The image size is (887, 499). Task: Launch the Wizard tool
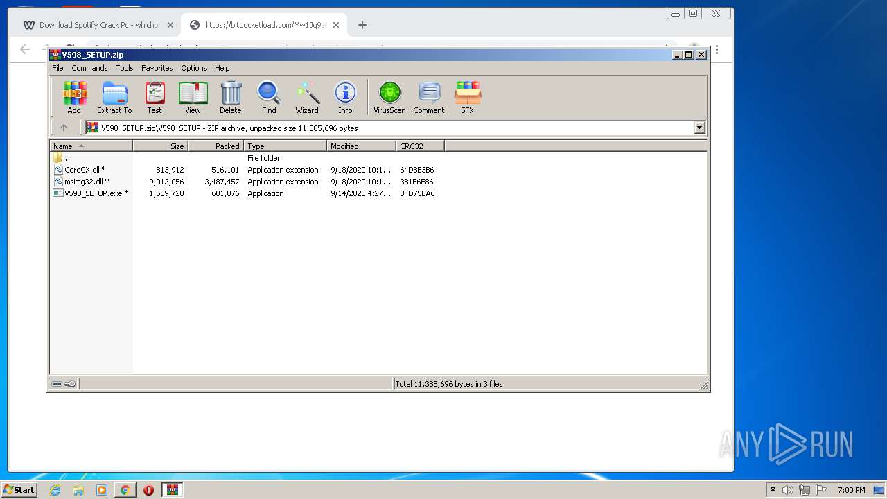point(307,97)
